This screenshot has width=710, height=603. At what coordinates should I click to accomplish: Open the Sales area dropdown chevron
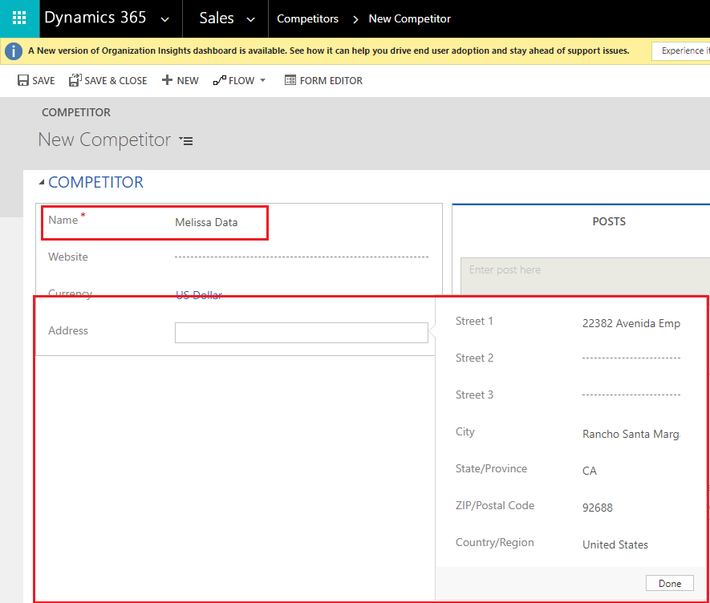click(250, 19)
